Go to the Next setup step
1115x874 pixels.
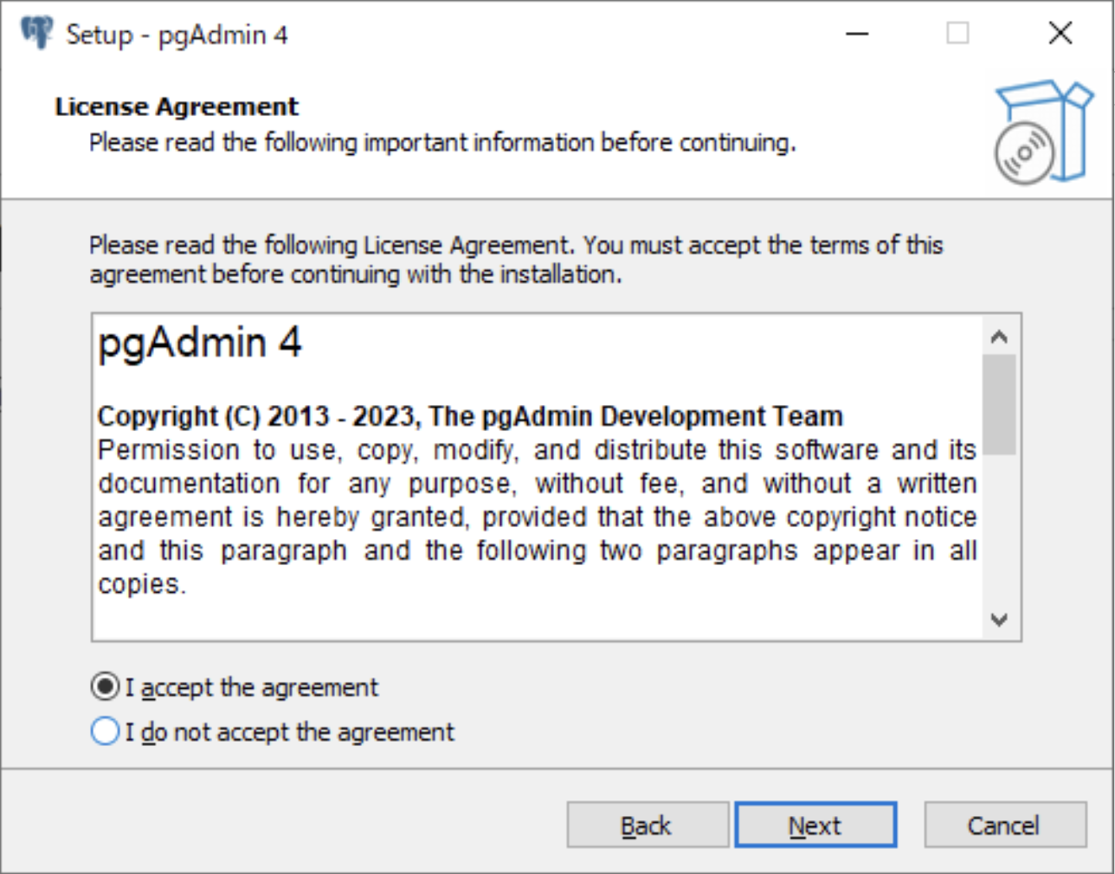(815, 825)
